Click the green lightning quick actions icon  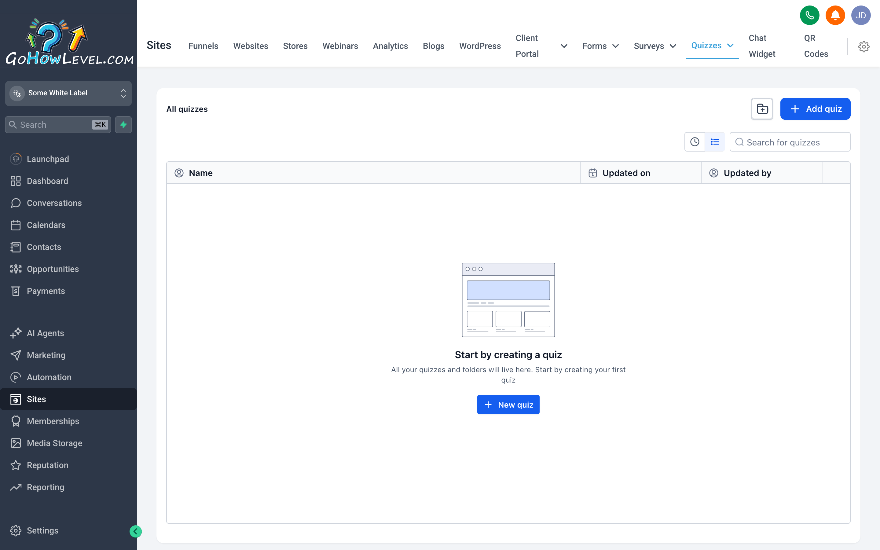[123, 125]
